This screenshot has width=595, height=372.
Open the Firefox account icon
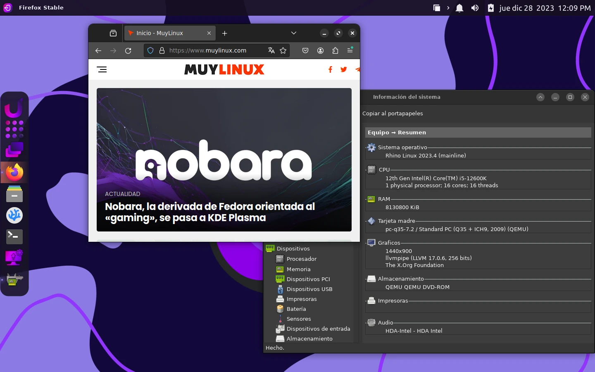(320, 50)
